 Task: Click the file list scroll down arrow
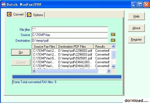113,66
